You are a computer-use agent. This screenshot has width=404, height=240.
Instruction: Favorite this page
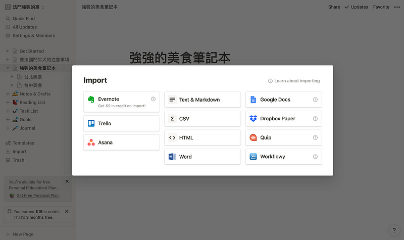click(381, 7)
